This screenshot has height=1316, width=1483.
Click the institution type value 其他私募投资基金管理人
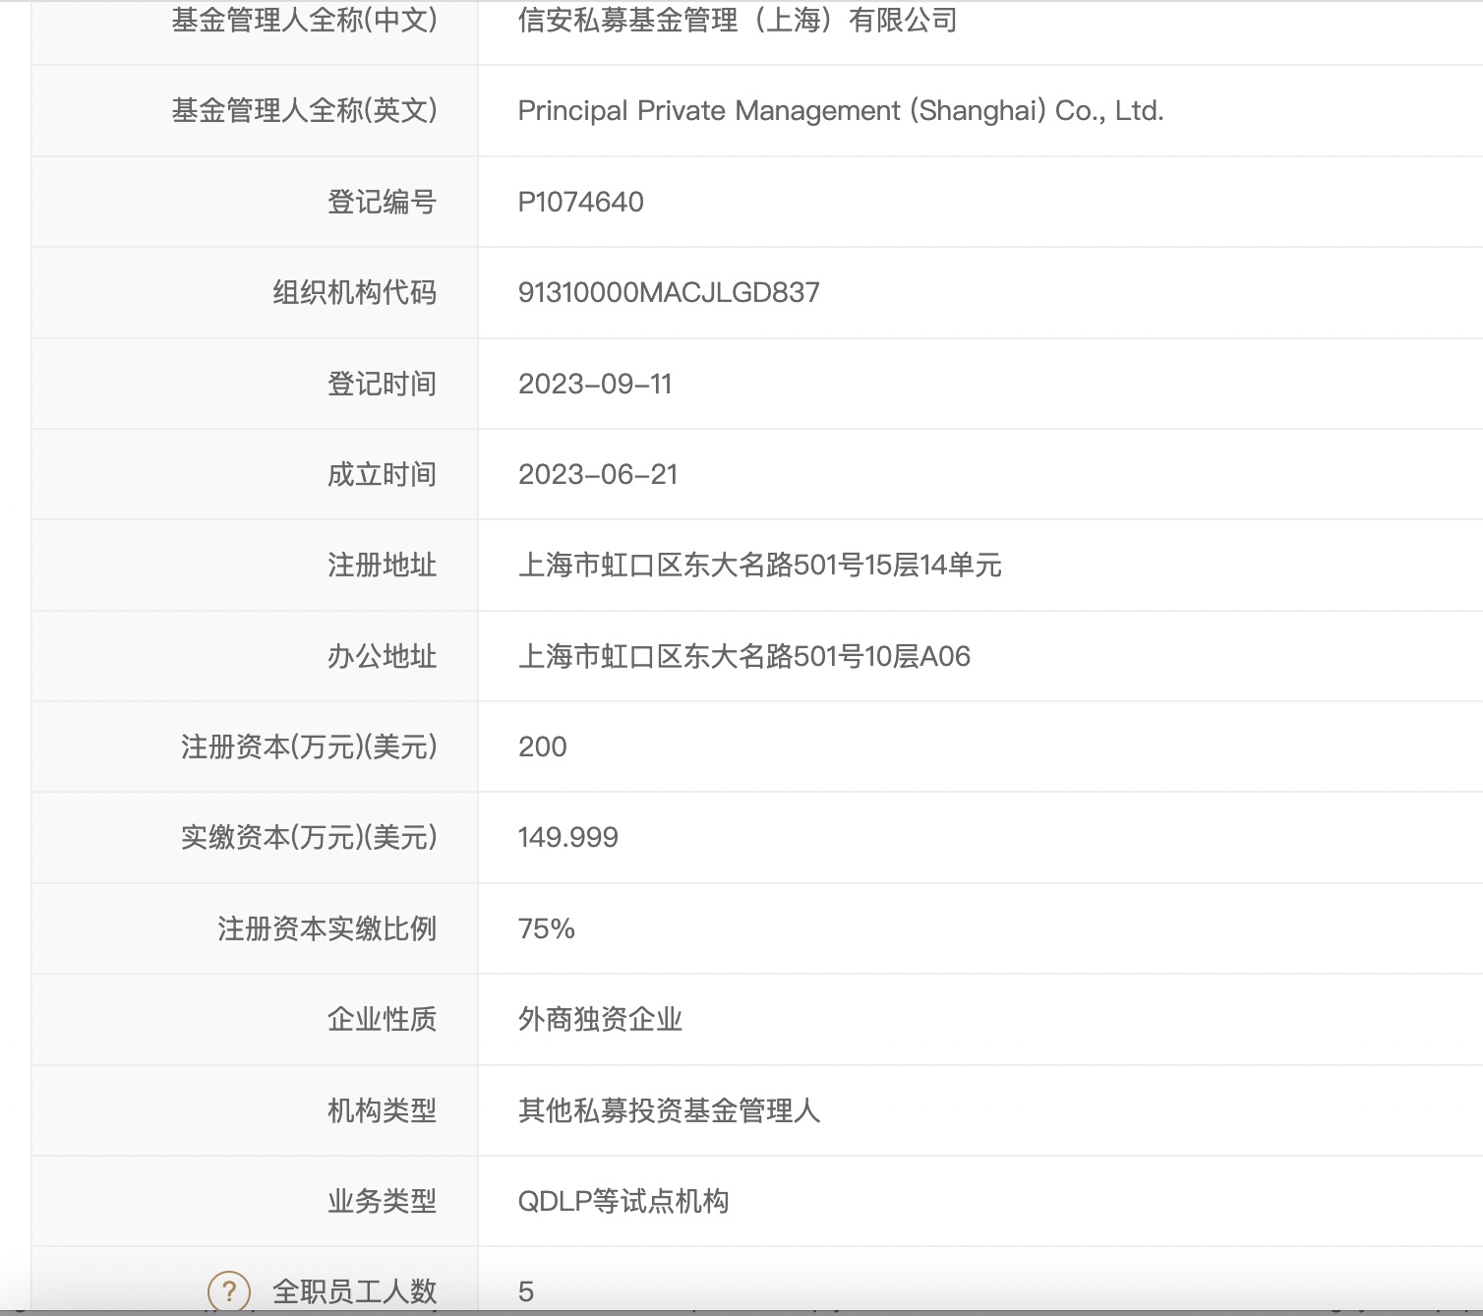669,1110
